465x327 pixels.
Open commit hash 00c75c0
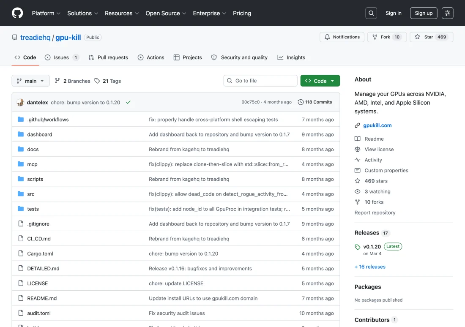(x=250, y=102)
